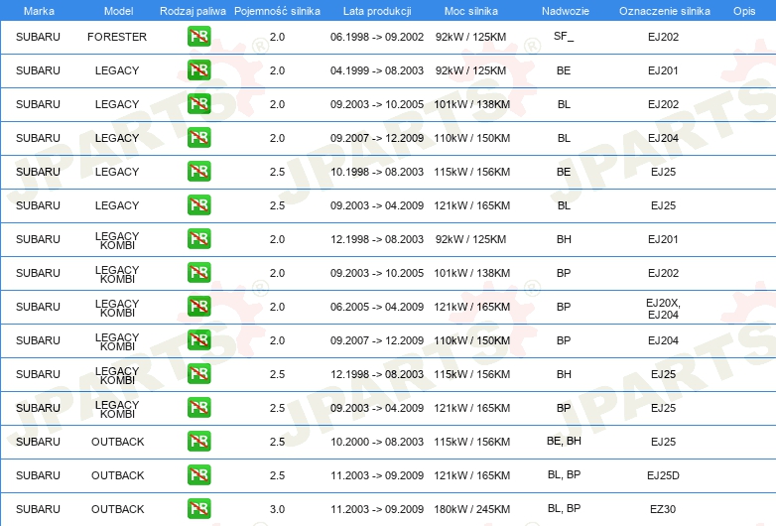
Task: Click the Lata produkcji column header
Action: pos(377,11)
